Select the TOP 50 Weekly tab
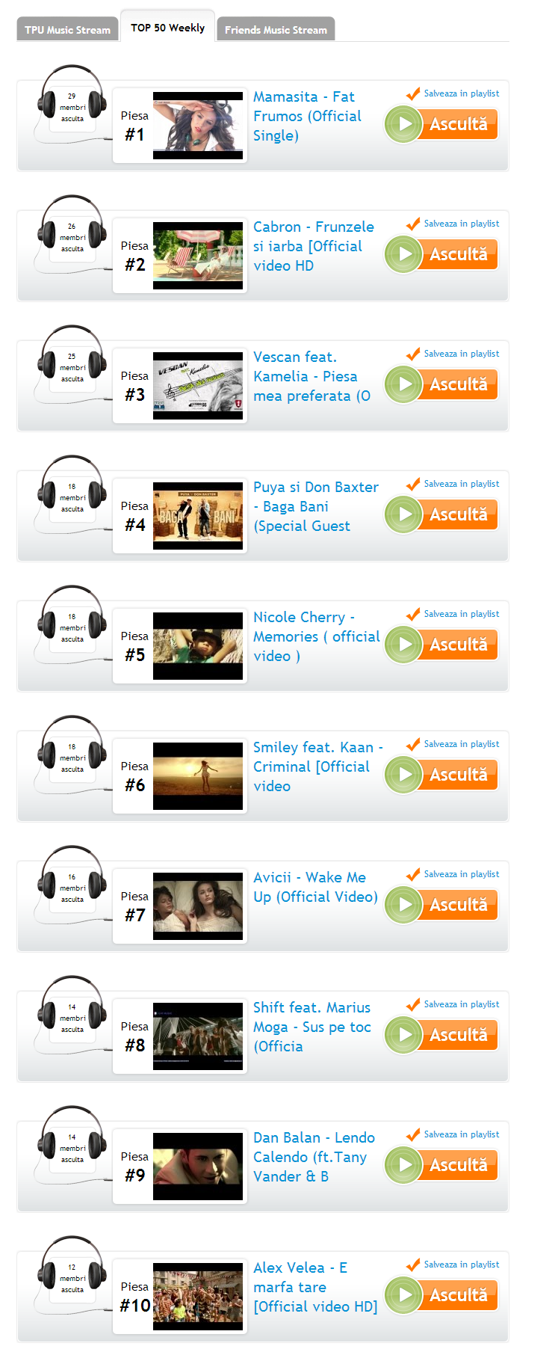This screenshot has width=555, height=1352. pyautogui.click(x=167, y=27)
